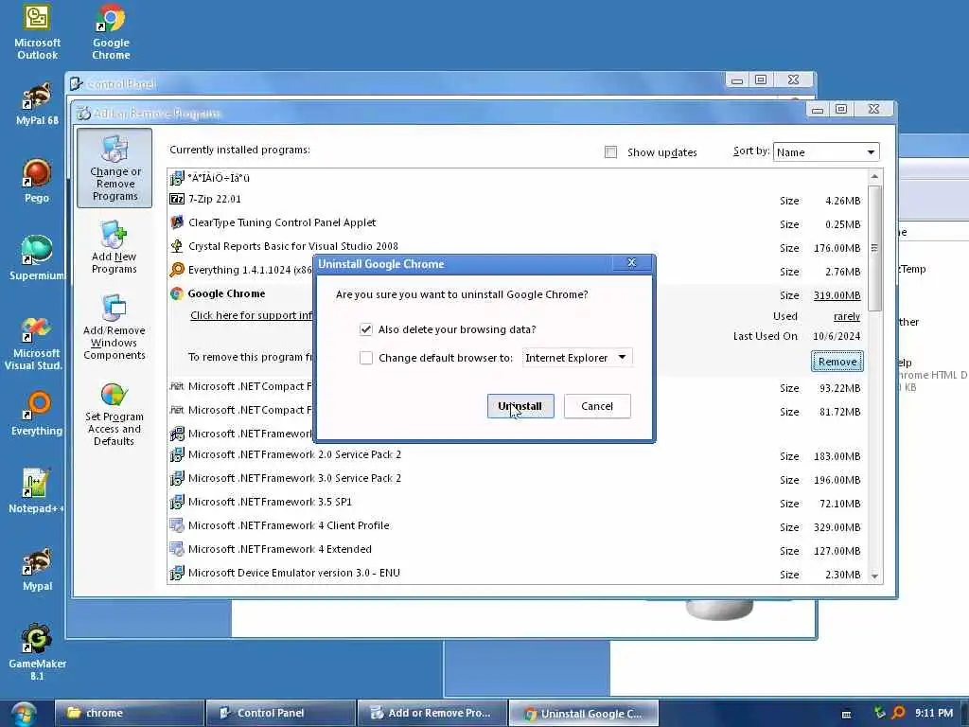Click the 319.00MB size link
This screenshot has width=969, height=727.
[x=837, y=295]
